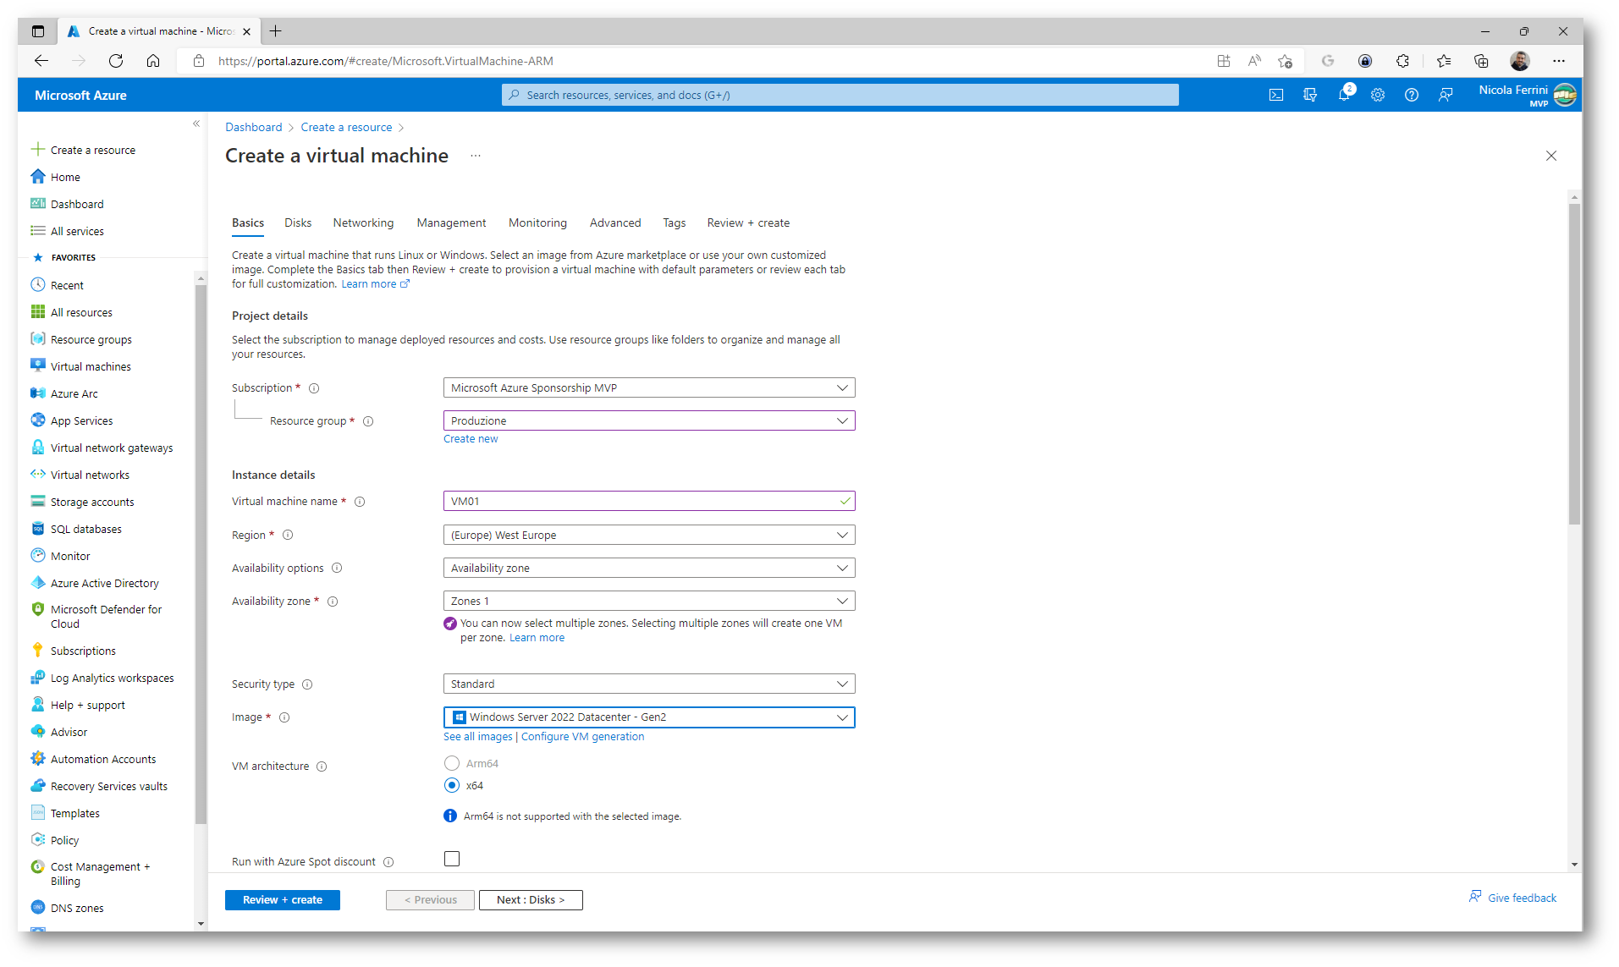Click See all images link
The image size is (1619, 967).
tap(478, 736)
